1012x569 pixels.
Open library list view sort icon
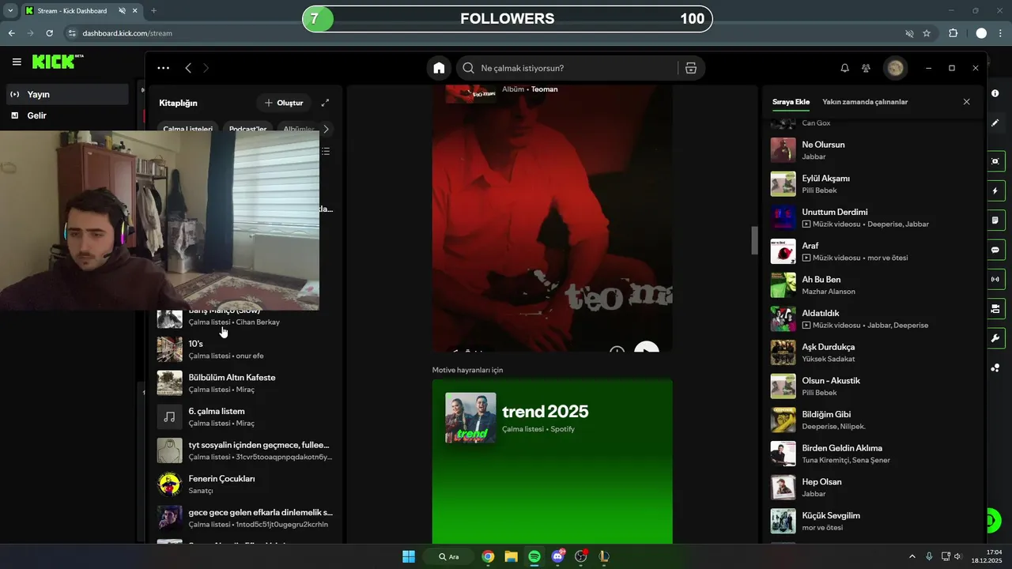[326, 151]
